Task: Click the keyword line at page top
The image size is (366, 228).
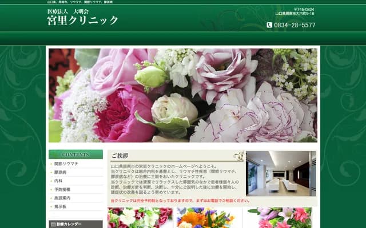Action: click(80, 2)
